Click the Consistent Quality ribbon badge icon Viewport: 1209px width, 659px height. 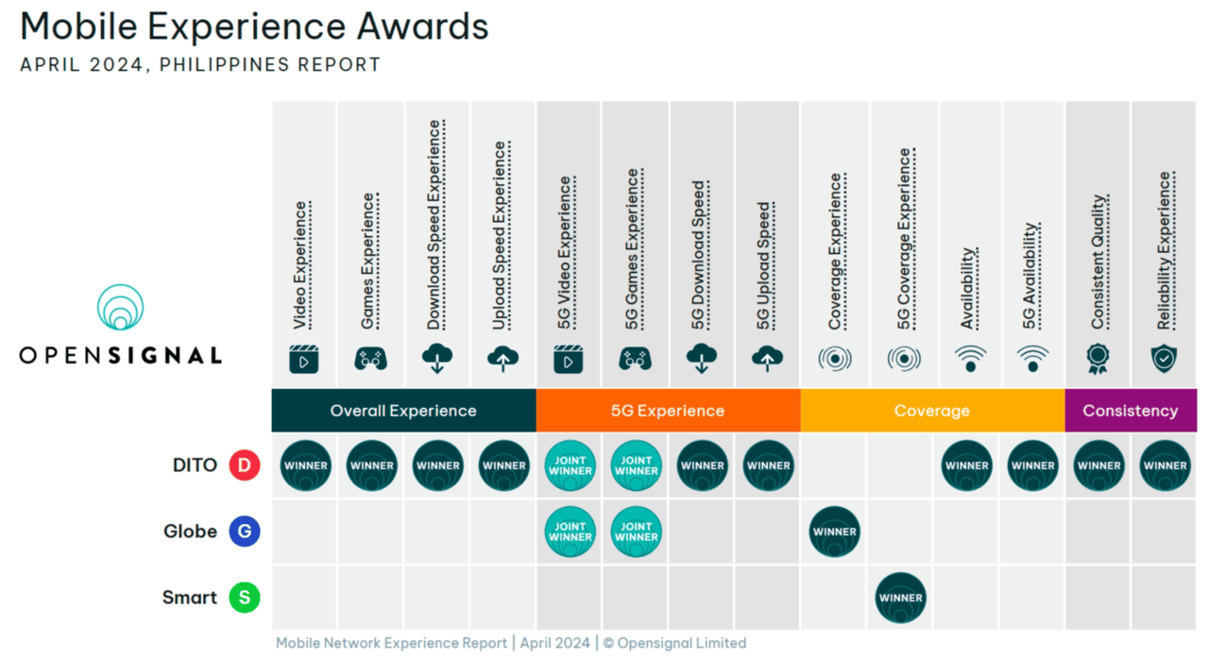click(1098, 359)
